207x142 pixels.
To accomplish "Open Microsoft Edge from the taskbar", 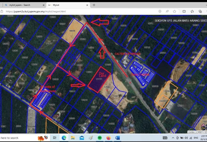I will coord(64,138).
